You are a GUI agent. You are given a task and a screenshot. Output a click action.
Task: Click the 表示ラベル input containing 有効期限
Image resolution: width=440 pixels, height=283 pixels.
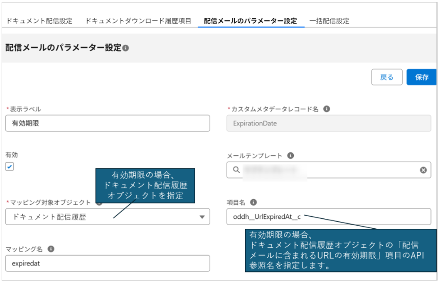107,123
